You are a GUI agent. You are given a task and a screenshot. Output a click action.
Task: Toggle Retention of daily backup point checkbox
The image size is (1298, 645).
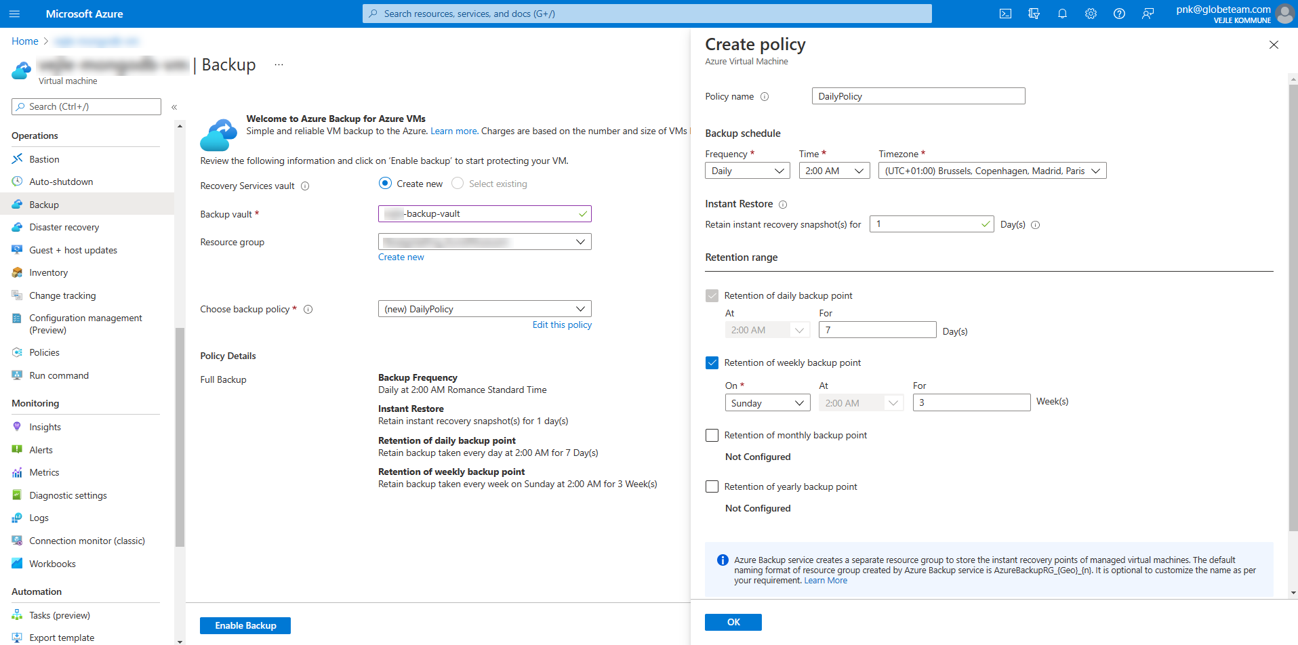tap(712, 295)
